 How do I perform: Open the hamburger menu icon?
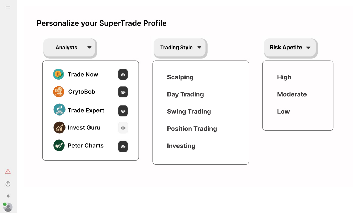tap(8, 7)
